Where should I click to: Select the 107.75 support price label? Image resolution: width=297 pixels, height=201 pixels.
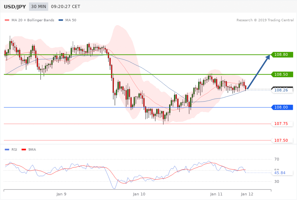tap(282, 124)
